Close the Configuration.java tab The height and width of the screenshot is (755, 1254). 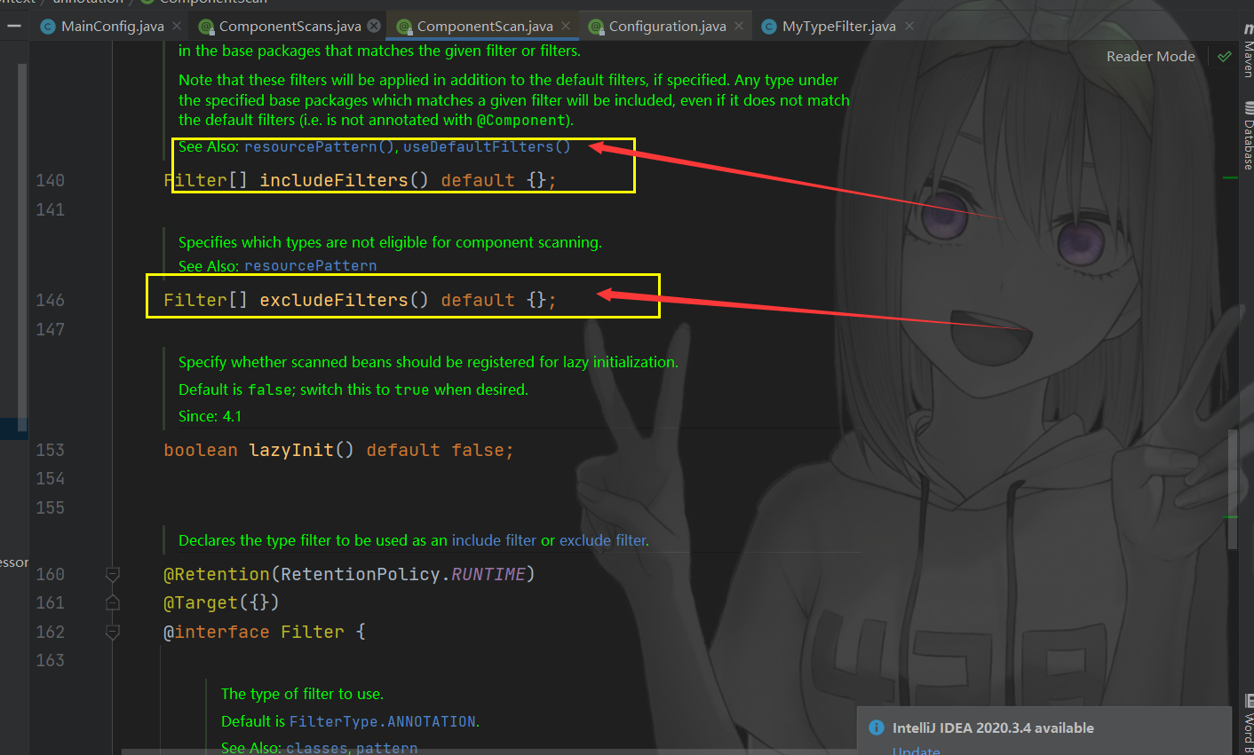pos(739,27)
